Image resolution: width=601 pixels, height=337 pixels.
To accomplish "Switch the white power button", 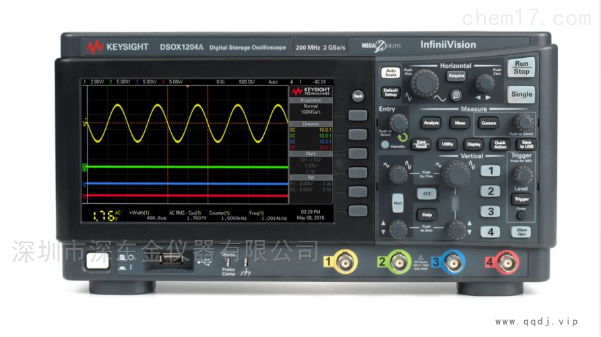I will point(98,260).
